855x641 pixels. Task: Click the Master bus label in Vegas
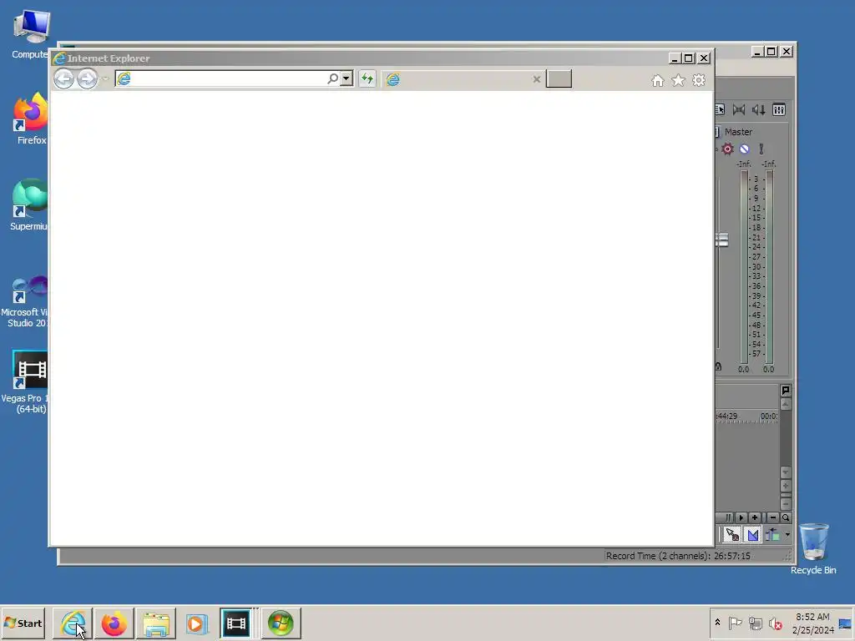(738, 132)
